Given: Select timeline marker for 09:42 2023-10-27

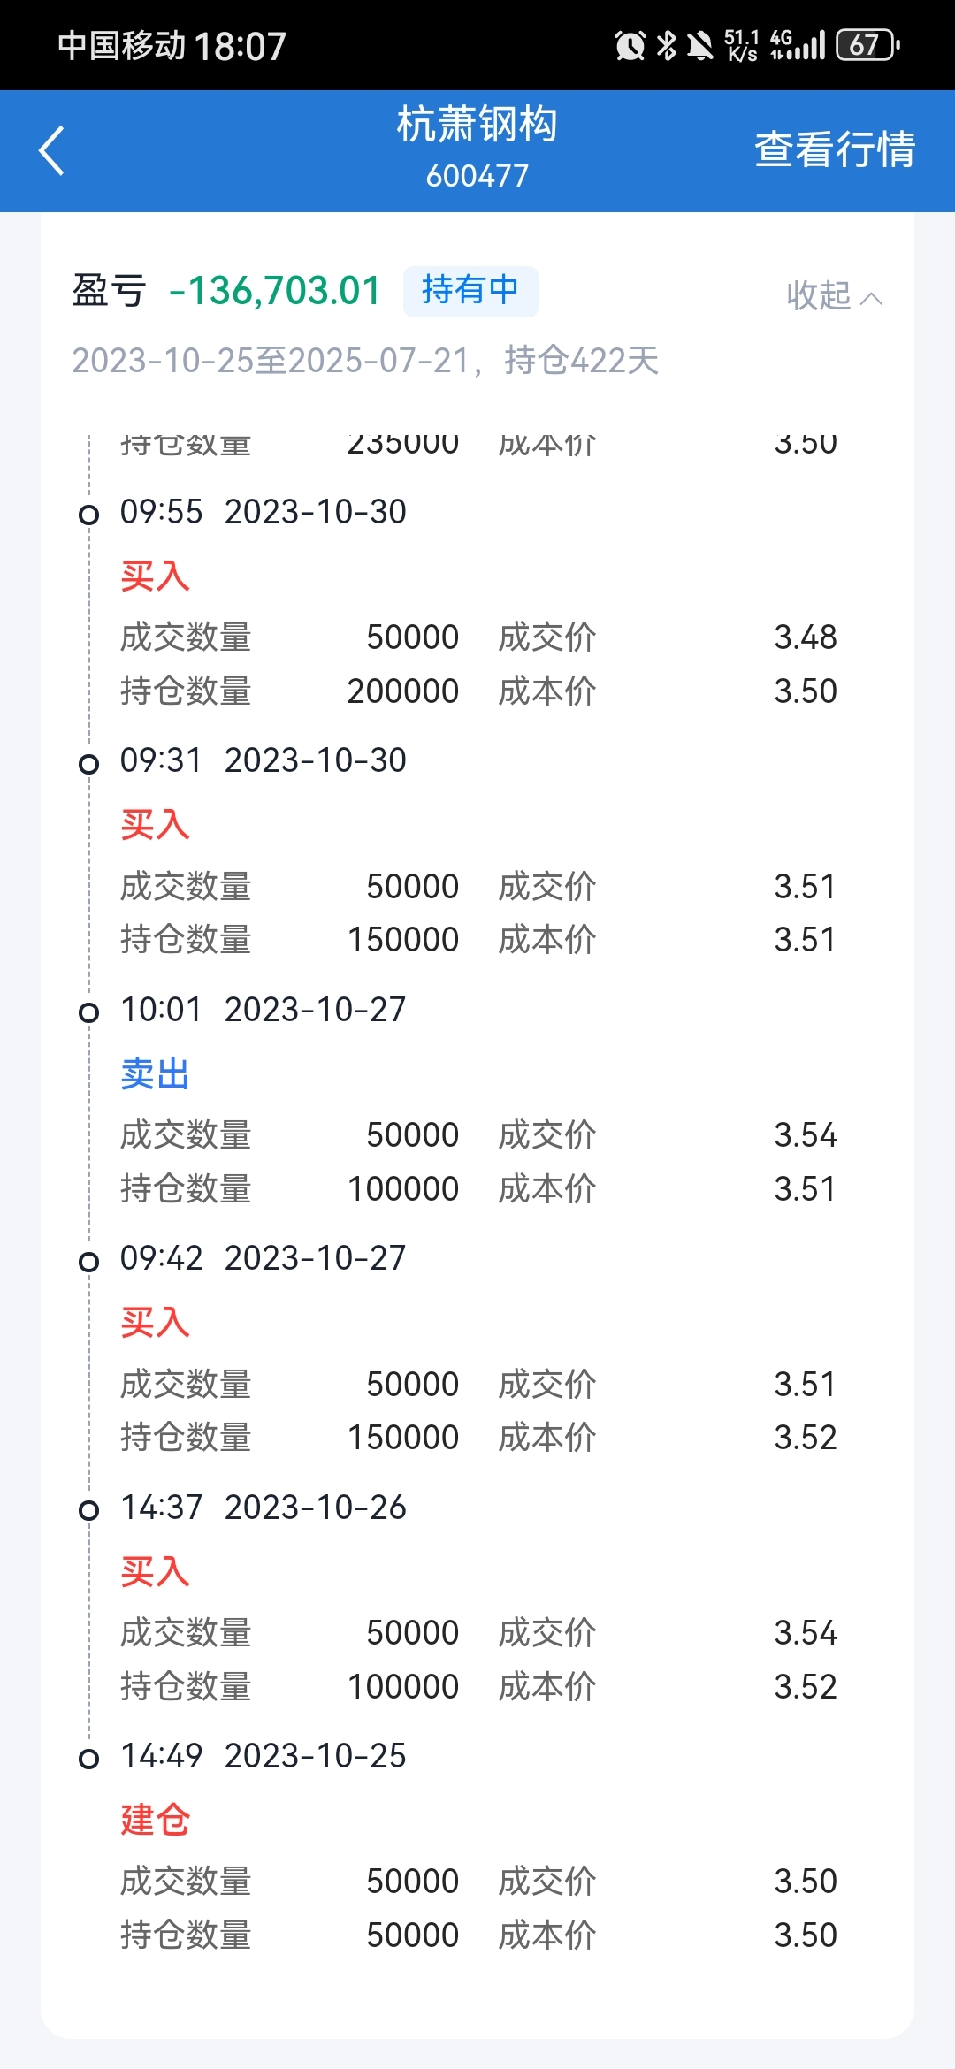Looking at the screenshot, I should click(88, 1262).
